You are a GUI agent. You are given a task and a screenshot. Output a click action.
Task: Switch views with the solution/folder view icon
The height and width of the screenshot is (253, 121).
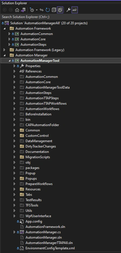tap(23, 10)
